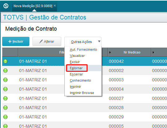Click green status icon for row 000005
The width and height of the screenshot is (167, 128).
pos(6,126)
